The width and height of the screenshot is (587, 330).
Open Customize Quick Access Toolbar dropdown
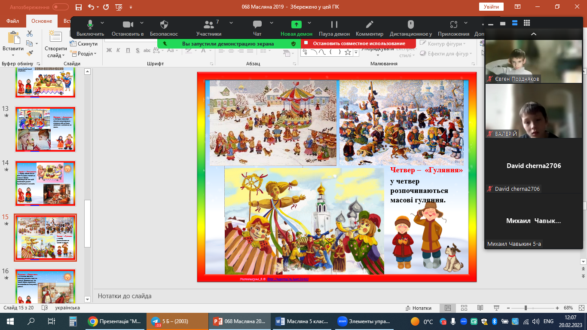click(x=131, y=7)
